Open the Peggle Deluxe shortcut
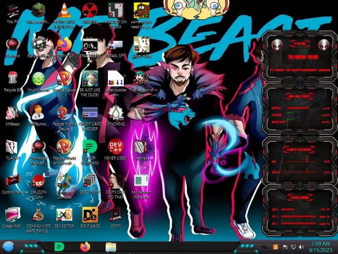This screenshot has height=254, width=338. tap(64, 82)
